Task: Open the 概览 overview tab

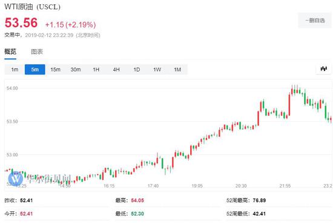Action: [10, 51]
